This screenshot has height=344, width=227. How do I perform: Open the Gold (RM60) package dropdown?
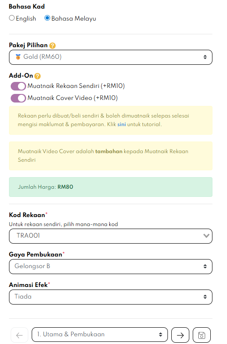[x=111, y=57]
